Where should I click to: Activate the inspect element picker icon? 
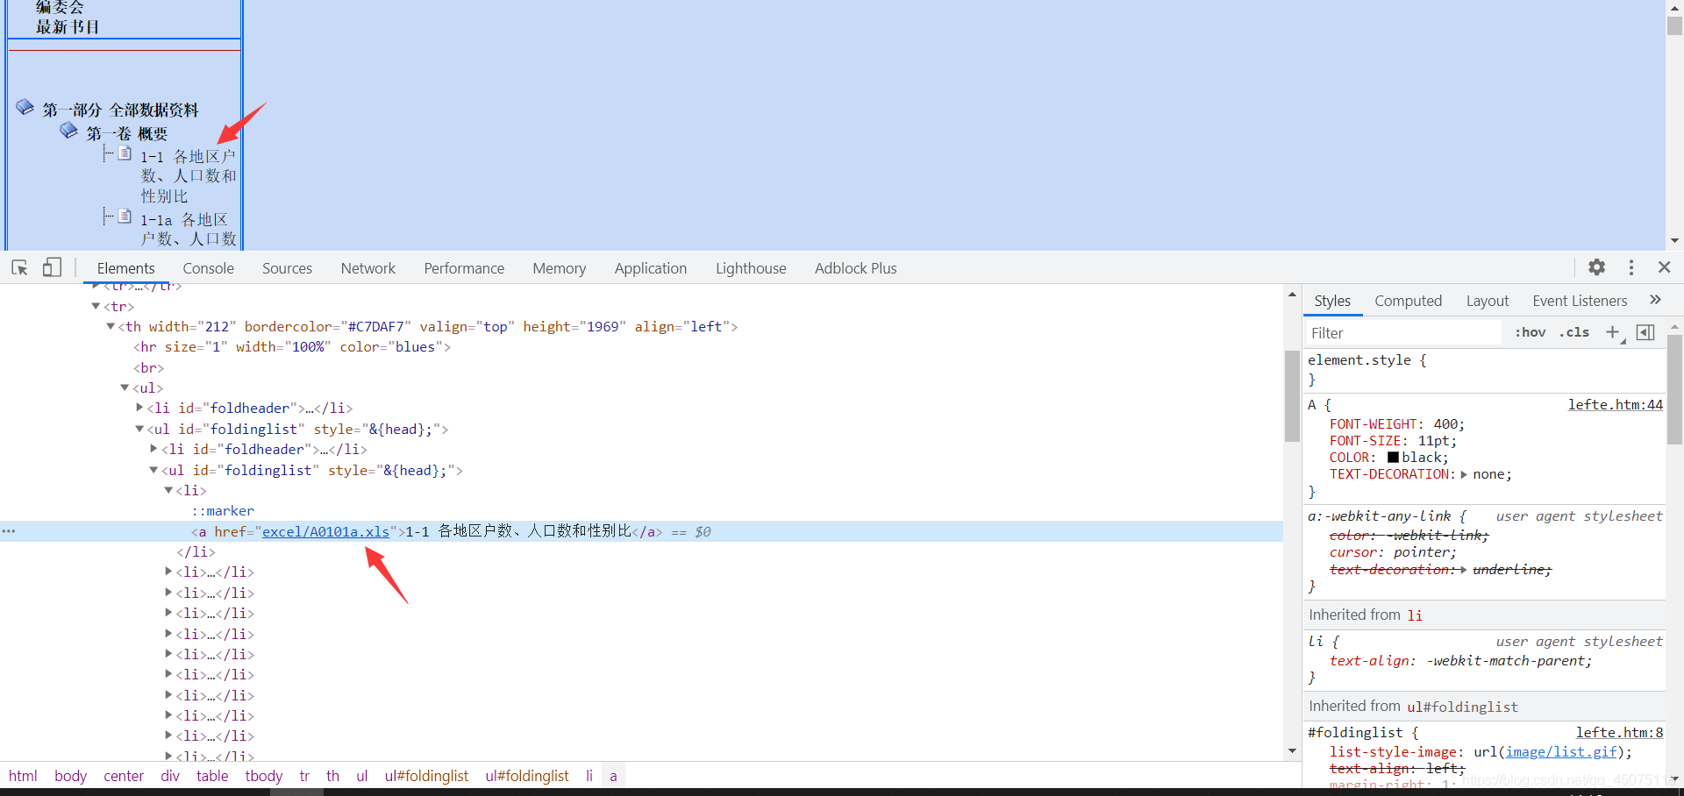(19, 267)
